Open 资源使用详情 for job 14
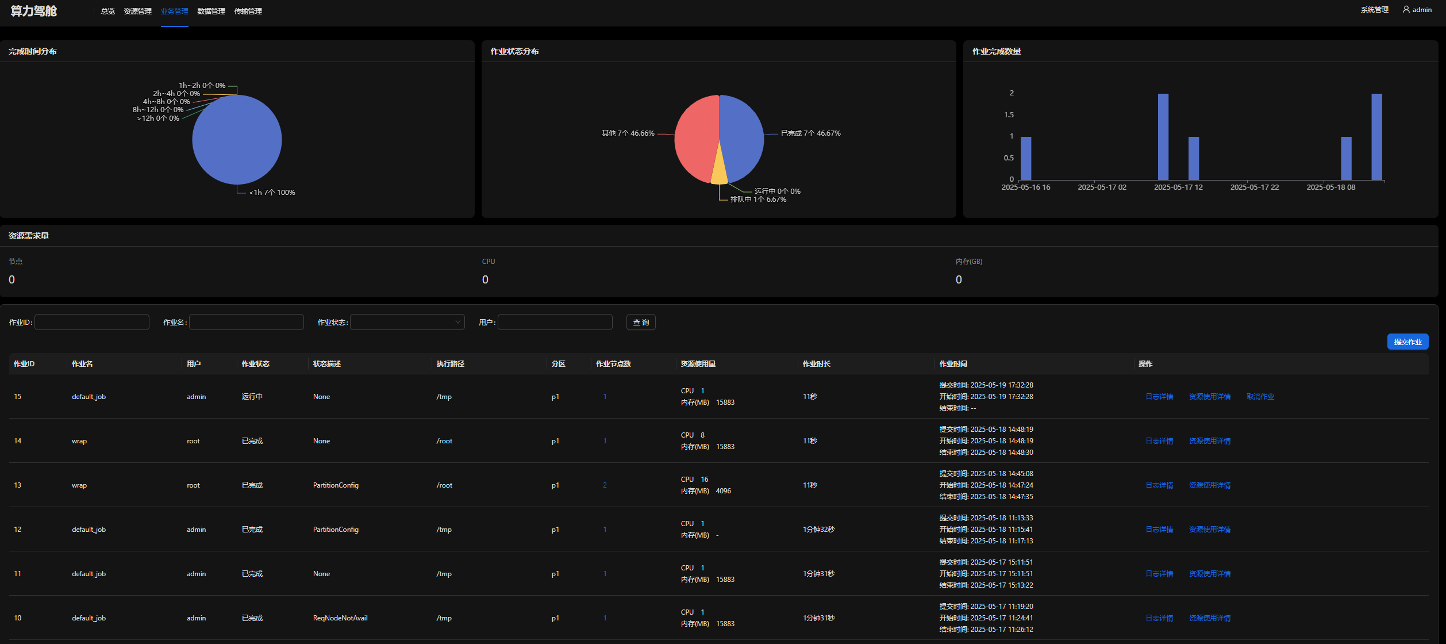This screenshot has height=644, width=1446. tap(1210, 441)
